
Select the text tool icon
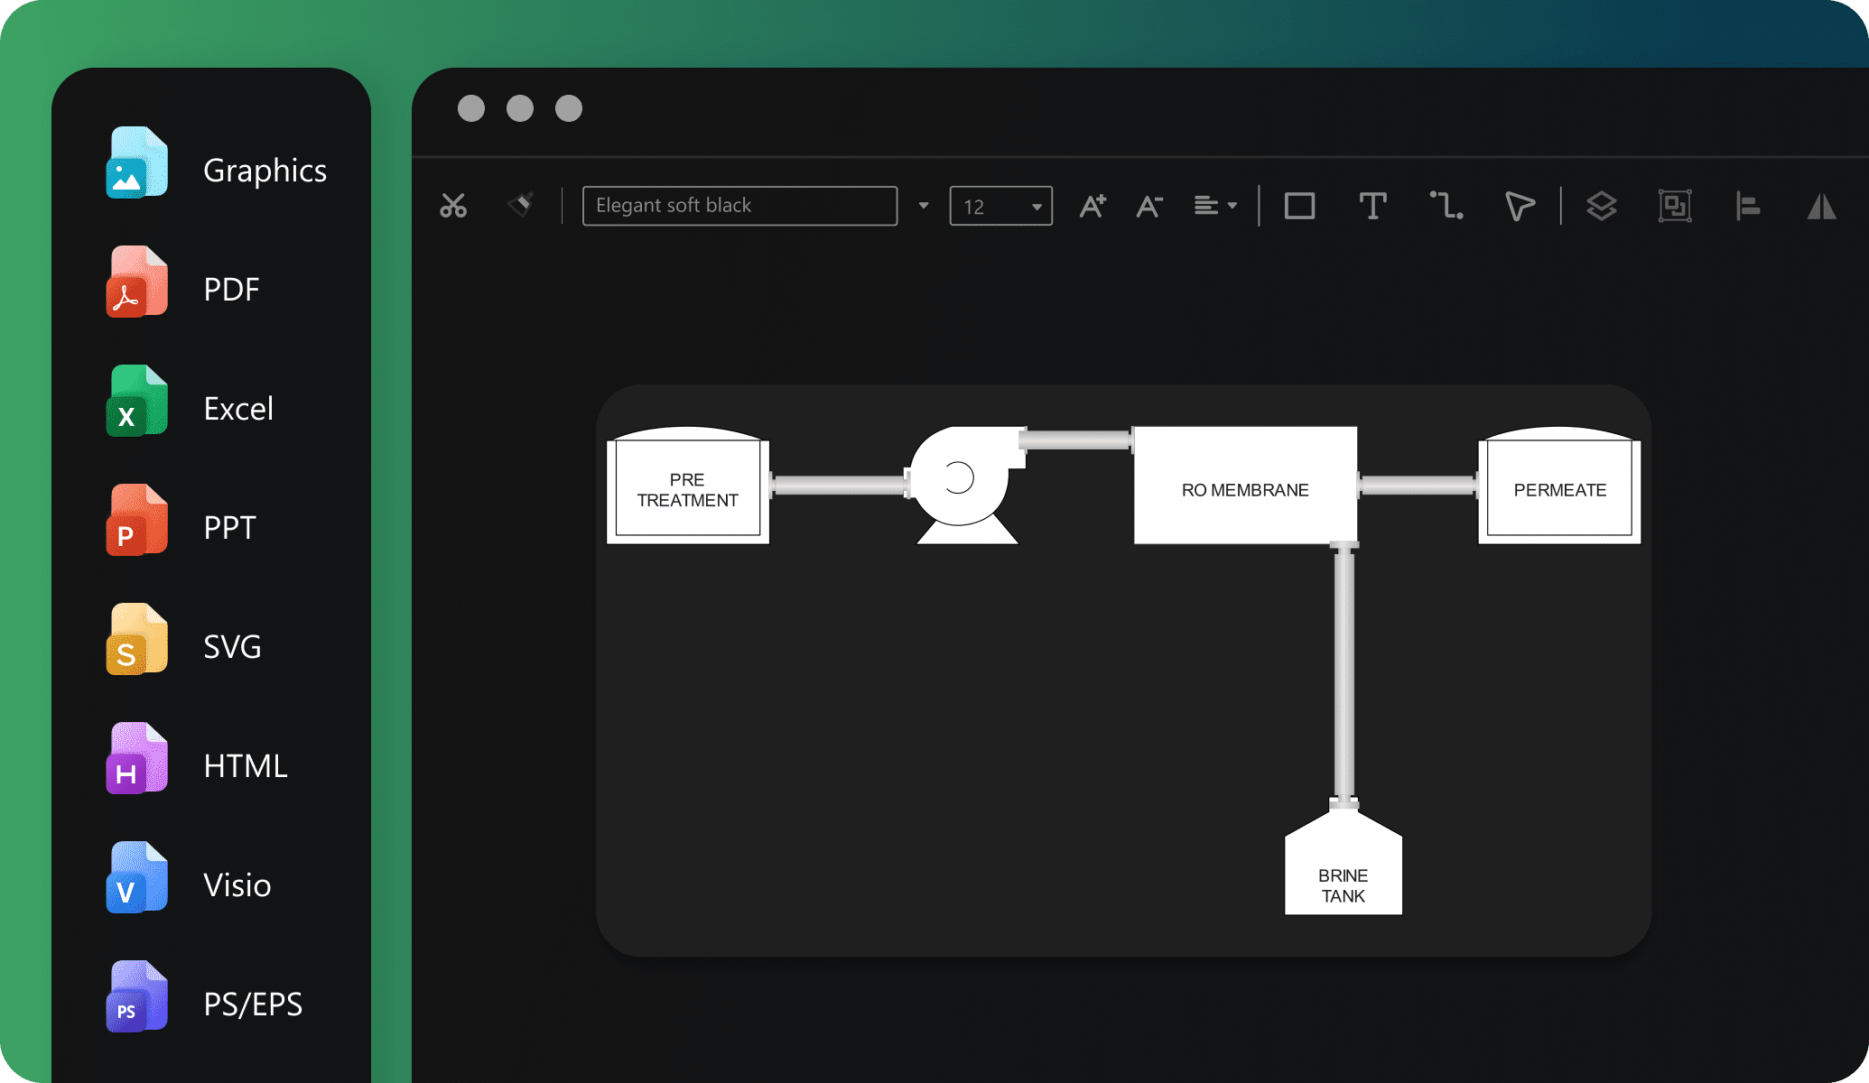pyautogui.click(x=1372, y=205)
